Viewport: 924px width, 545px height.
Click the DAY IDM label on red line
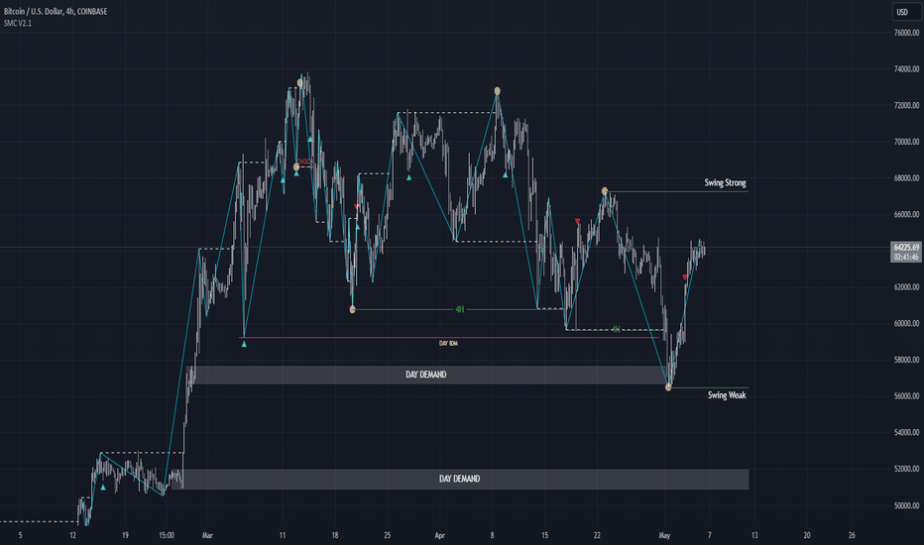448,343
